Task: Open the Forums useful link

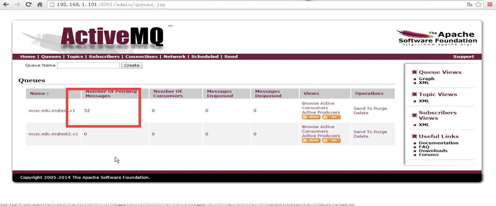Action: point(429,155)
